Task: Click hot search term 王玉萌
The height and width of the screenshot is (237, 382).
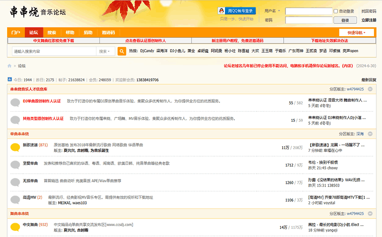Action: (x=267, y=51)
